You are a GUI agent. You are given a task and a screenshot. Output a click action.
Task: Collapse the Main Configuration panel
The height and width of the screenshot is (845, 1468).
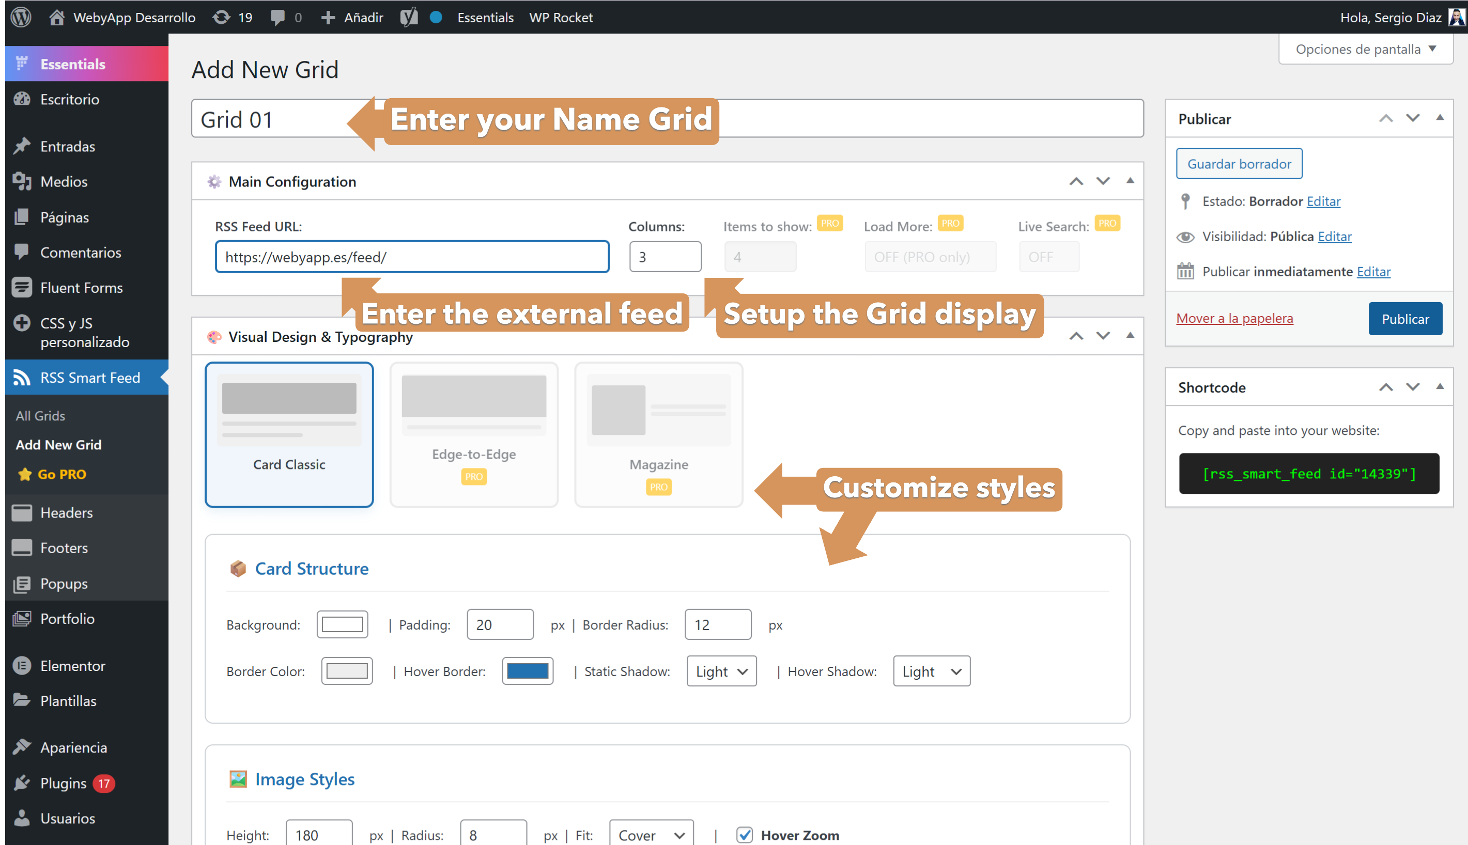click(1130, 181)
